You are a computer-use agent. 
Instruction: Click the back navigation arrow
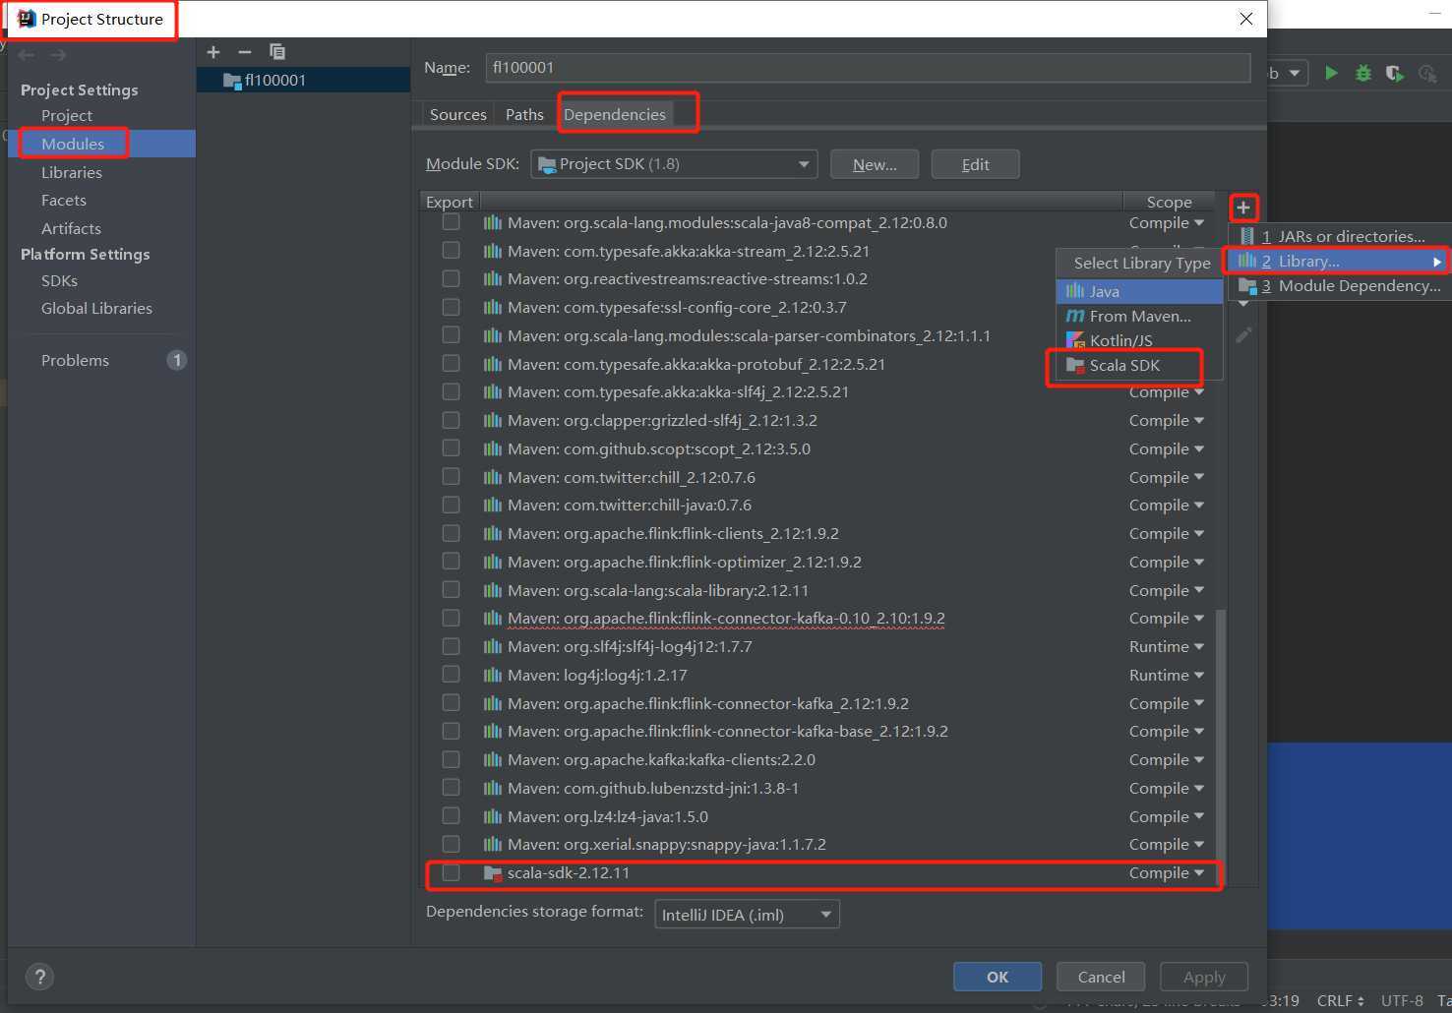(x=27, y=55)
